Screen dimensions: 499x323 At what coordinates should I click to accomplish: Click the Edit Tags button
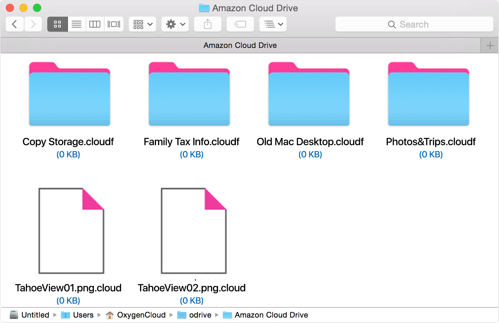coord(240,24)
